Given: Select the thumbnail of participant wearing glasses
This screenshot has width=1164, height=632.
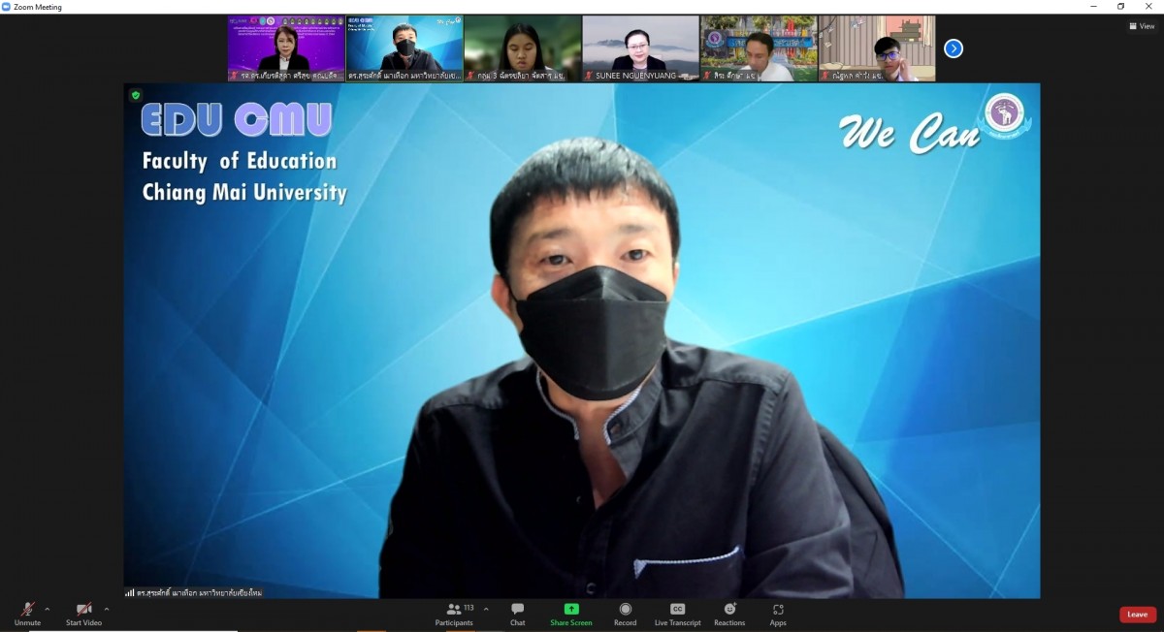Looking at the screenshot, I should click(x=877, y=48).
